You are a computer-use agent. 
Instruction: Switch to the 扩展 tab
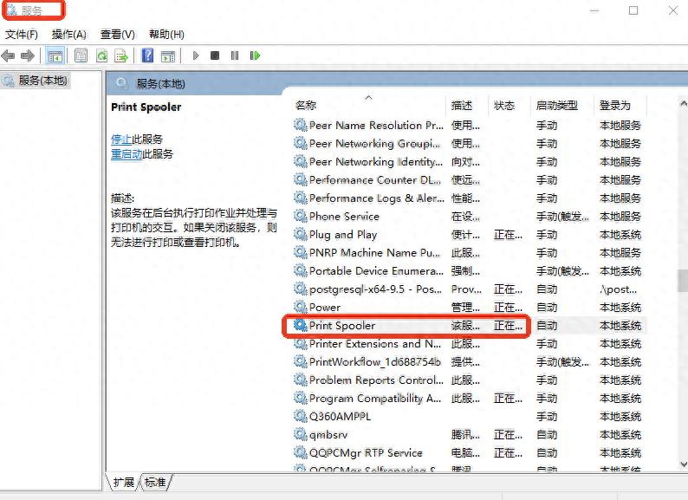pyautogui.click(x=123, y=482)
